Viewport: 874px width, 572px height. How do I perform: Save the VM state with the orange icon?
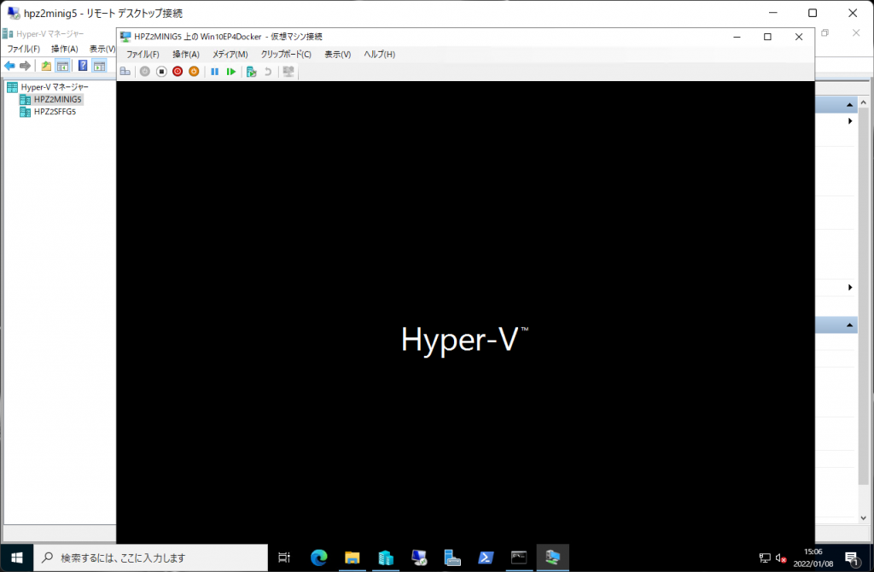tap(194, 72)
